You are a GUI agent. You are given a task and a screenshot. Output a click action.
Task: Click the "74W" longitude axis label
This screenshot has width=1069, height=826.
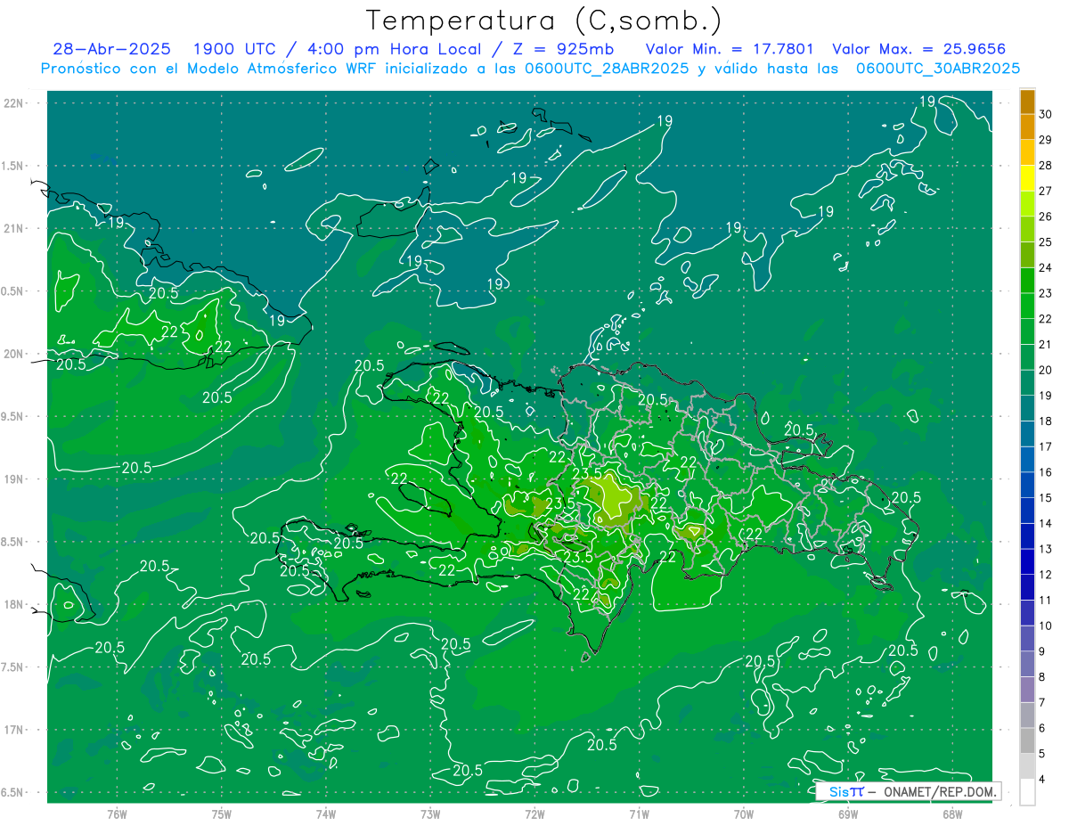click(x=326, y=814)
